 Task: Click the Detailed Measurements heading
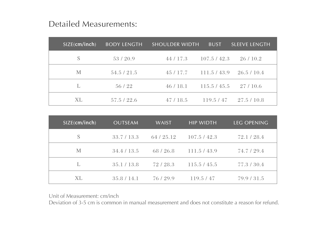[x=93, y=24]
